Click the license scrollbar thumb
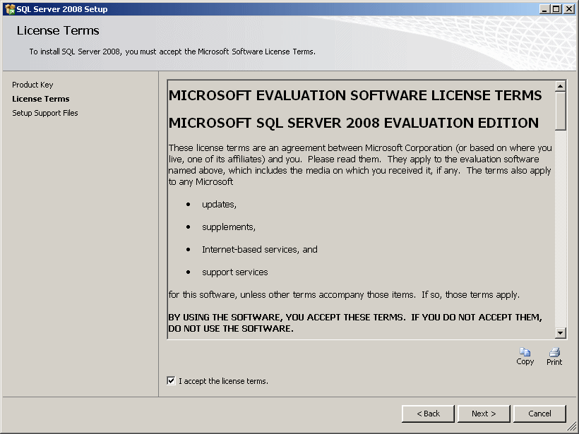 (560, 111)
